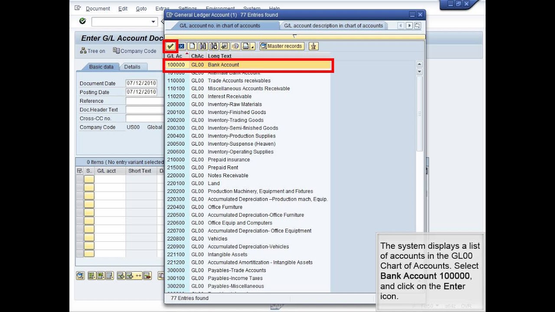Viewport: 555px width, 312px height.
Task: Open the print options small arrow
Action: tap(252, 47)
